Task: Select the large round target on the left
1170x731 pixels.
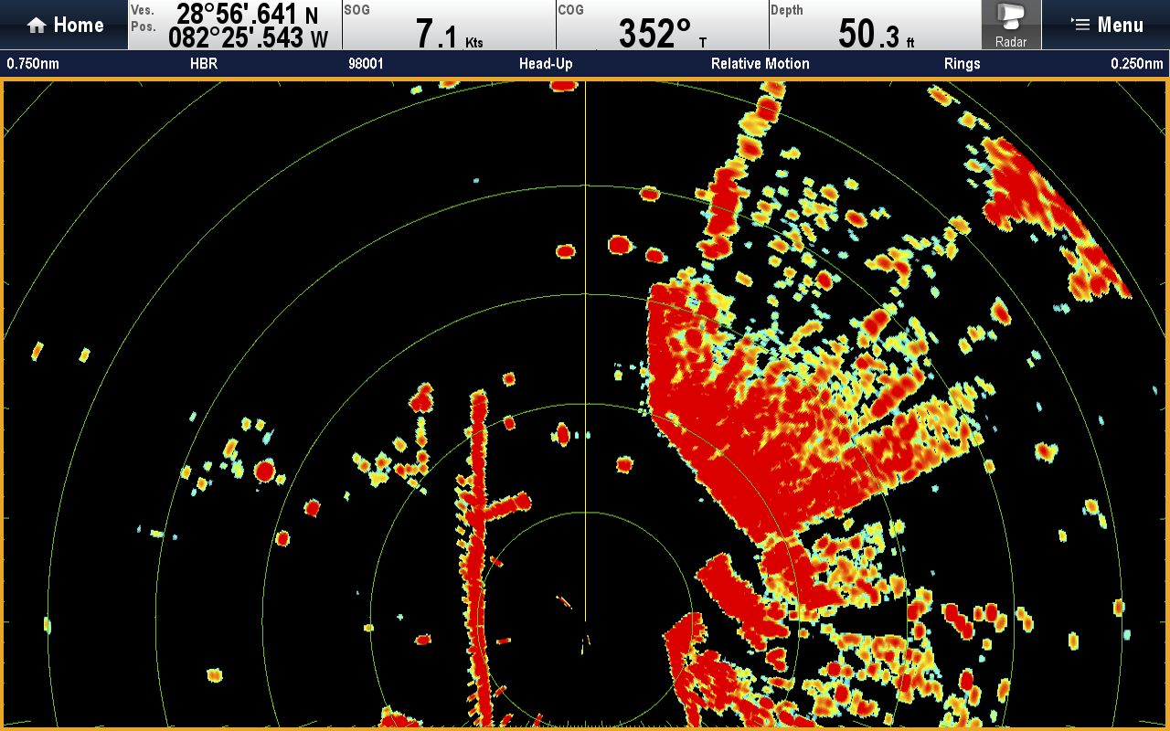Action: coord(265,471)
